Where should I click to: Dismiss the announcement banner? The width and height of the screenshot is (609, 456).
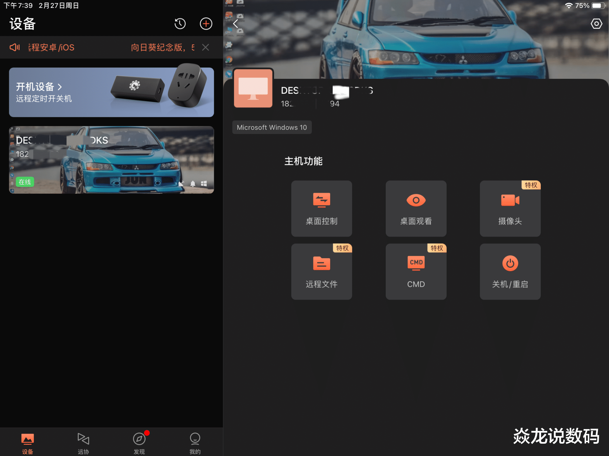(x=206, y=47)
